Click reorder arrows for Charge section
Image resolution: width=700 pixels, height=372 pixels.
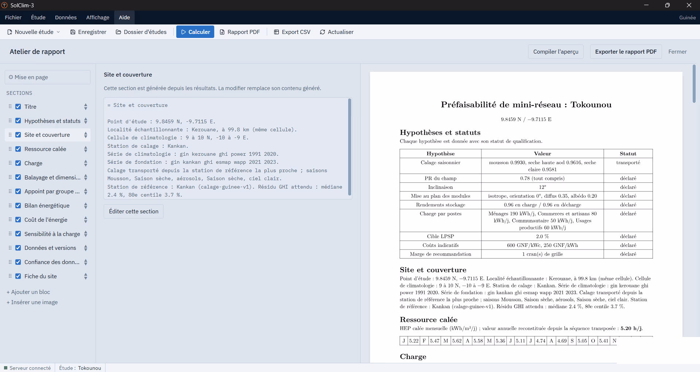(86, 163)
